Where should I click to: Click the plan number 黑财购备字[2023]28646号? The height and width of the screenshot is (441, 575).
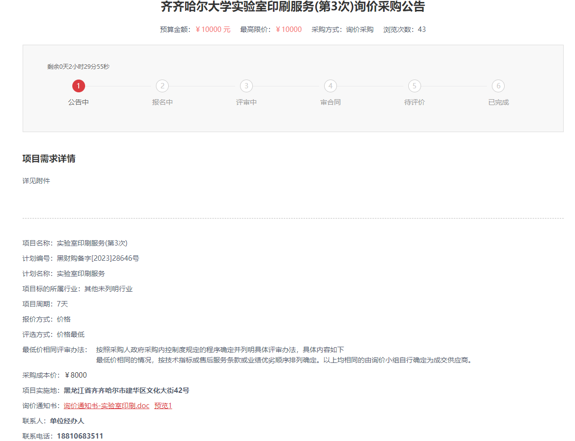point(98,258)
